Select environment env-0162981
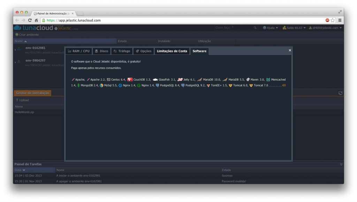Image resolution: width=357 pixels, height=202 pixels. 35,48
